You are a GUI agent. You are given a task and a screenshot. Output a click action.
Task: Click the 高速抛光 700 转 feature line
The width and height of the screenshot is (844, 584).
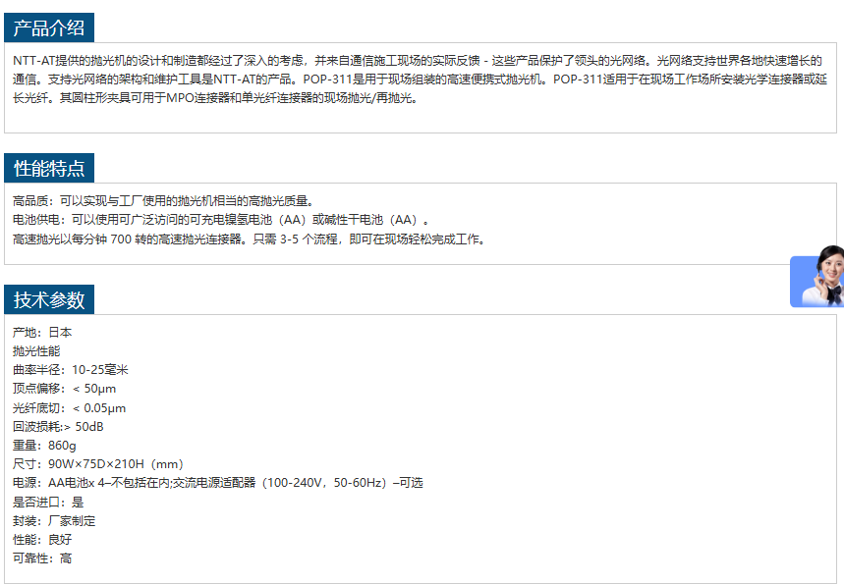tap(249, 239)
